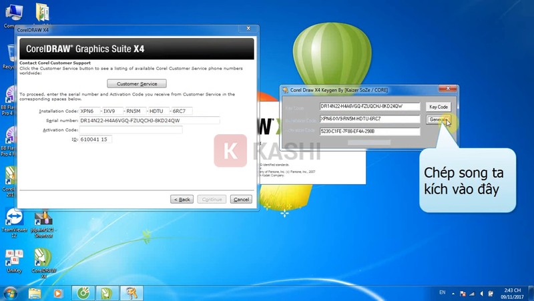
Task: Open the network signal tray icon
Action: click(472, 293)
